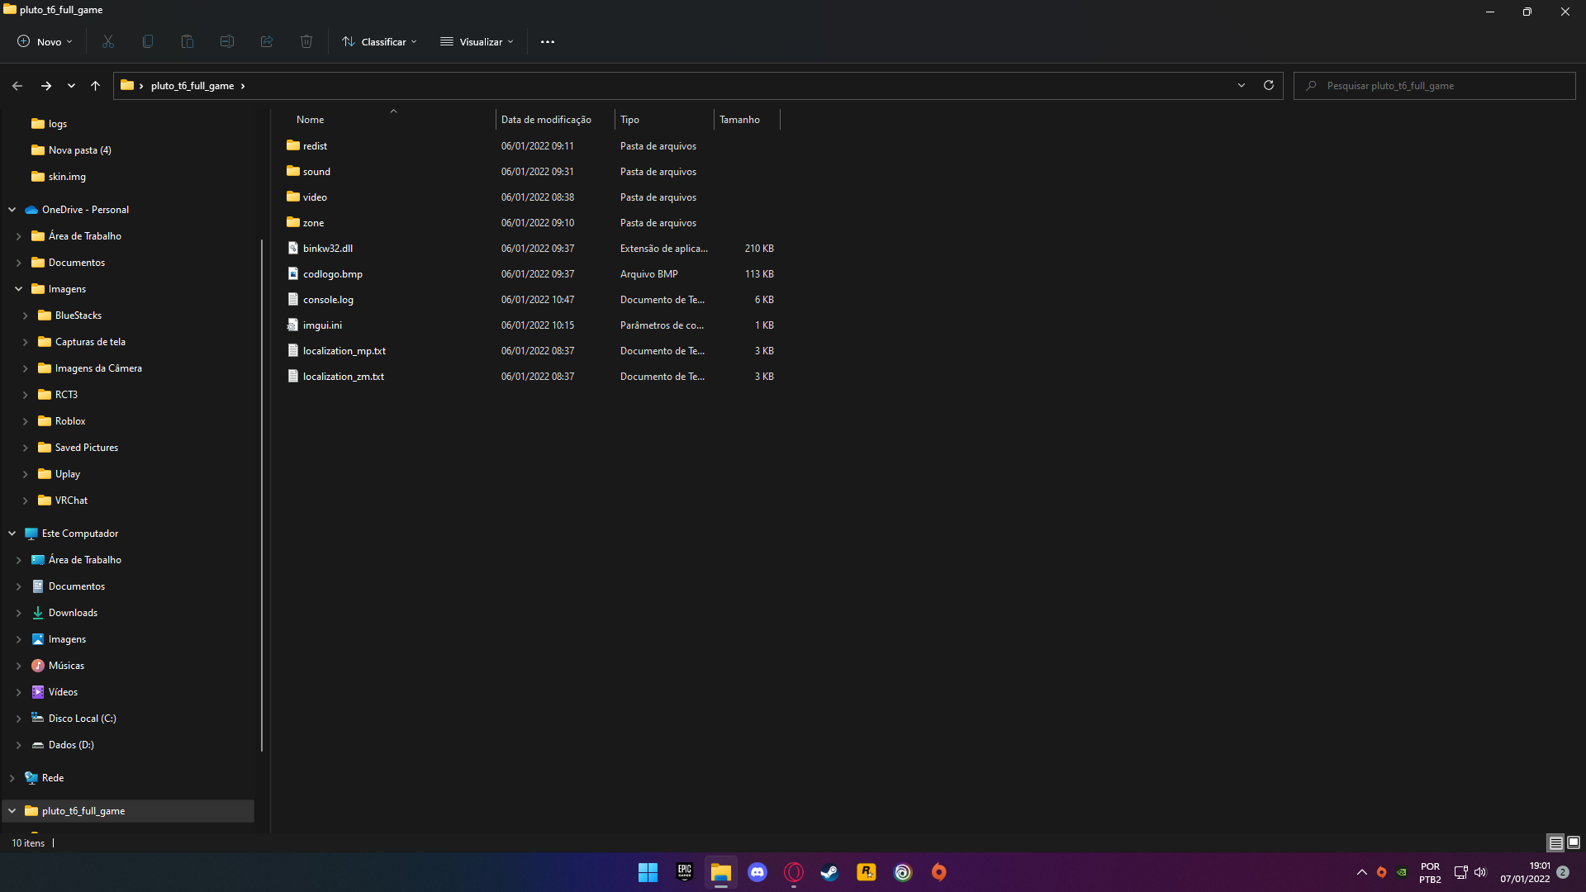The height and width of the screenshot is (892, 1586).
Task: Open the three-dots more options menu
Action: tap(548, 41)
